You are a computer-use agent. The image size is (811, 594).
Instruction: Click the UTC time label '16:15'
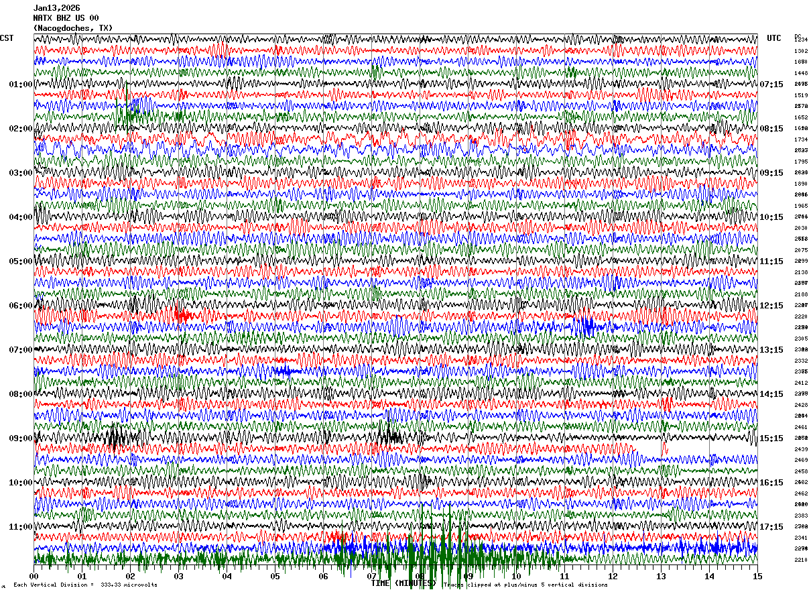(771, 483)
